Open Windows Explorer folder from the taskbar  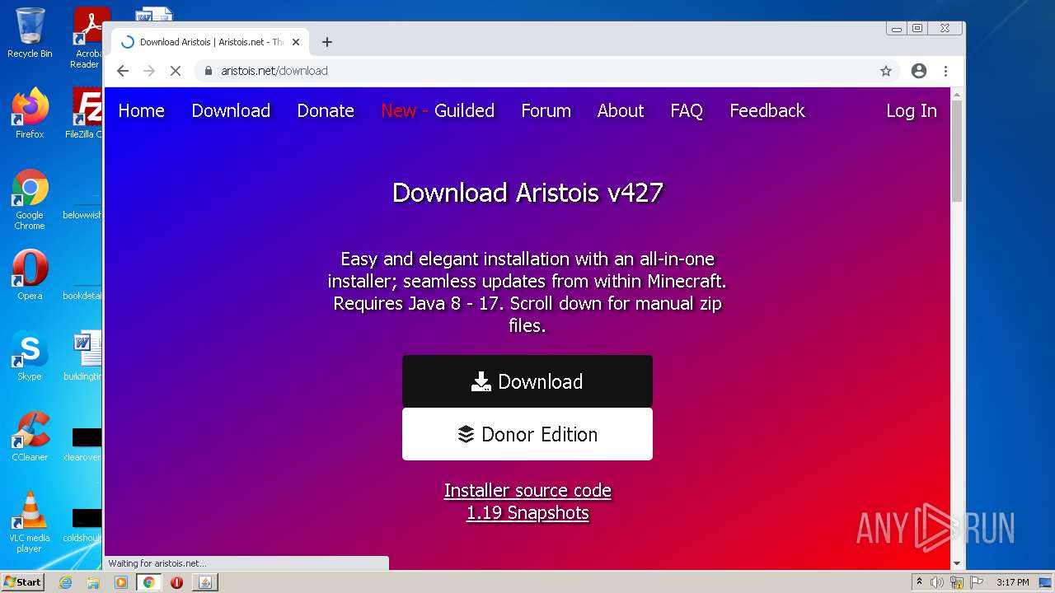click(x=93, y=582)
